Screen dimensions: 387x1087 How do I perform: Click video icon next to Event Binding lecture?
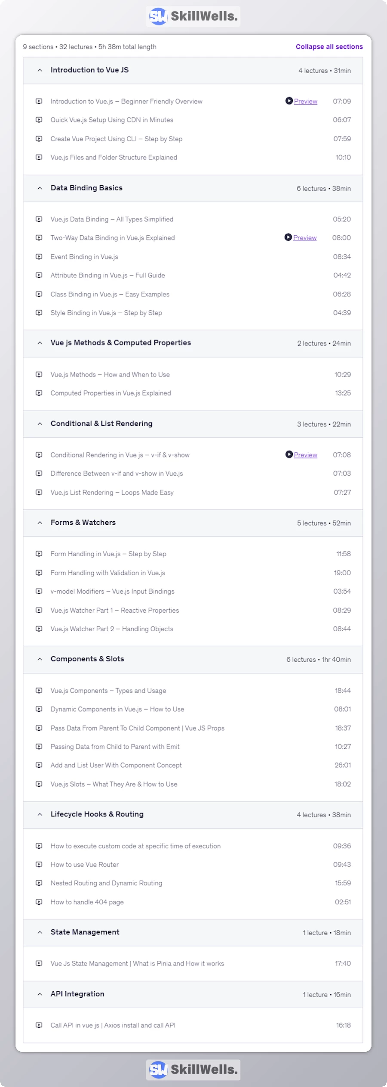(x=39, y=257)
